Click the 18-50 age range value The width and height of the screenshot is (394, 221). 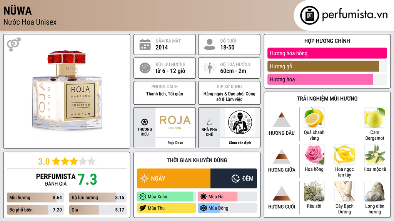tap(227, 47)
